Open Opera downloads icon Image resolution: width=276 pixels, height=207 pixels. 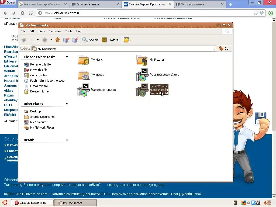point(271,13)
